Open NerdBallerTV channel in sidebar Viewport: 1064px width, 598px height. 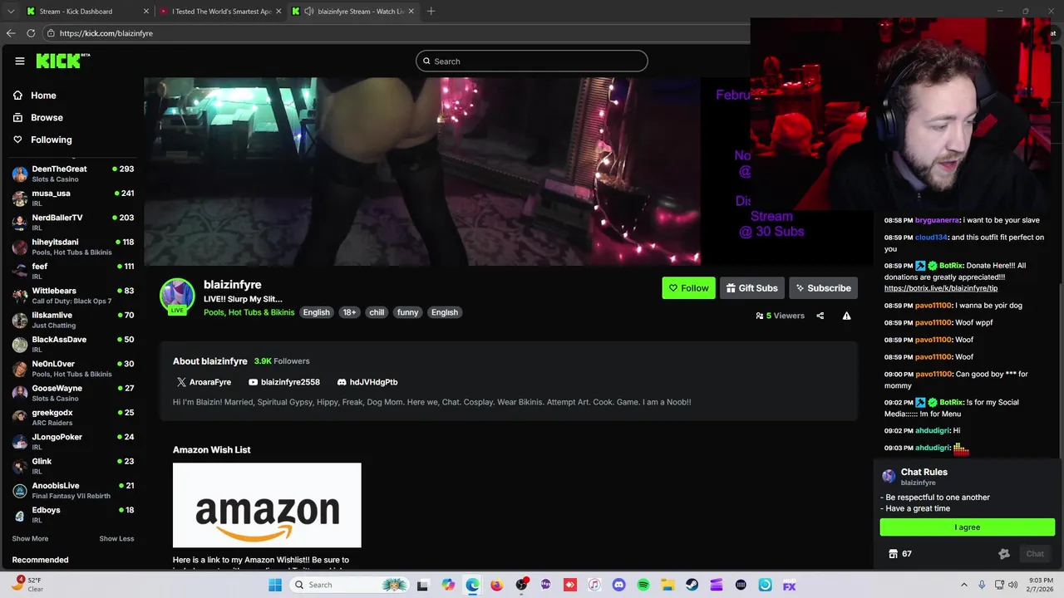[73, 222]
